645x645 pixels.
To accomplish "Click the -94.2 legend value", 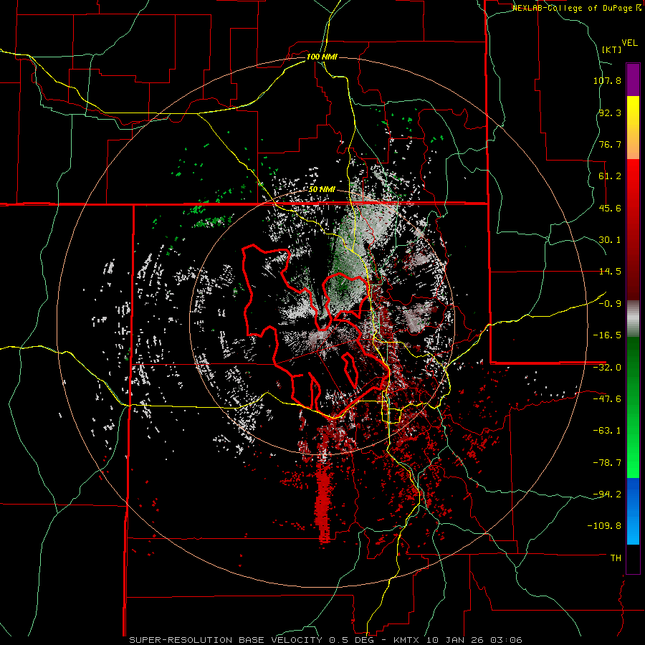I will point(607,494).
